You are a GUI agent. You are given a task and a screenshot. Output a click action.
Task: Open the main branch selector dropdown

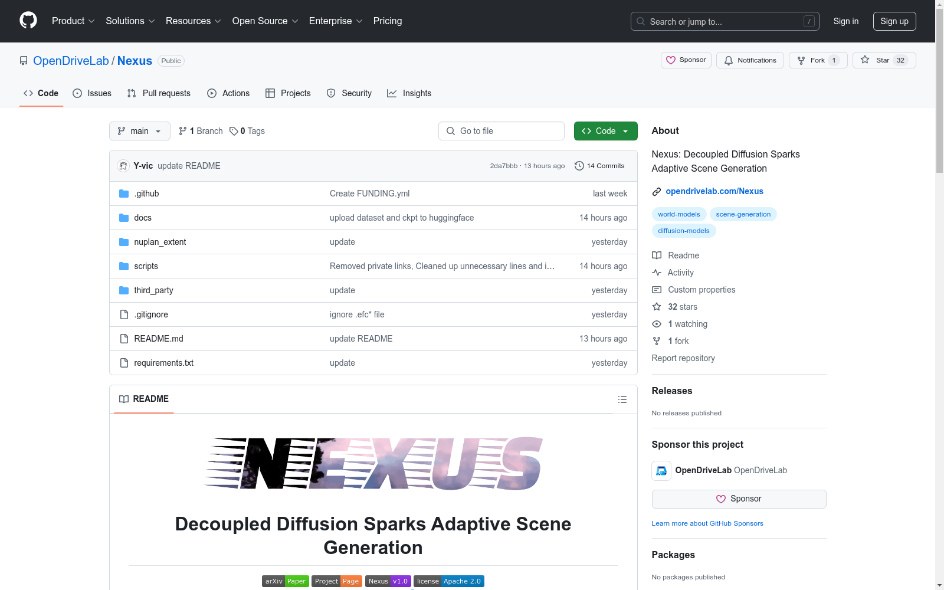tap(140, 131)
